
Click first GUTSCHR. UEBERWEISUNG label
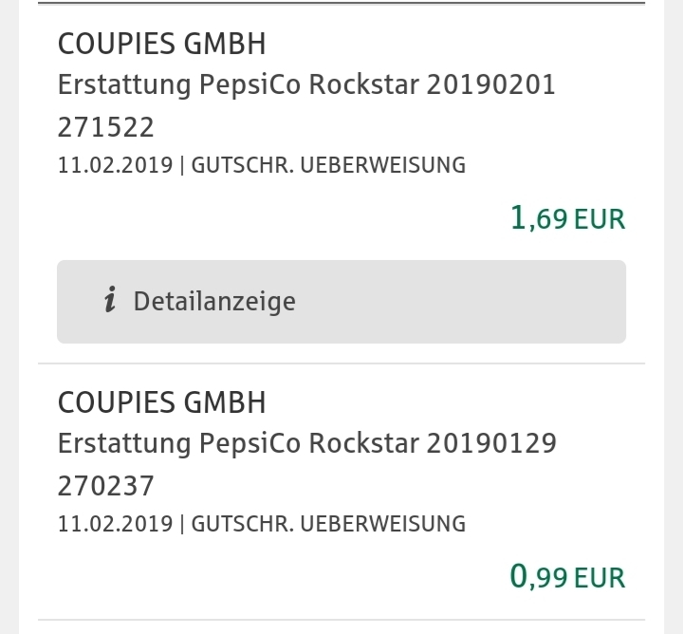tap(329, 165)
